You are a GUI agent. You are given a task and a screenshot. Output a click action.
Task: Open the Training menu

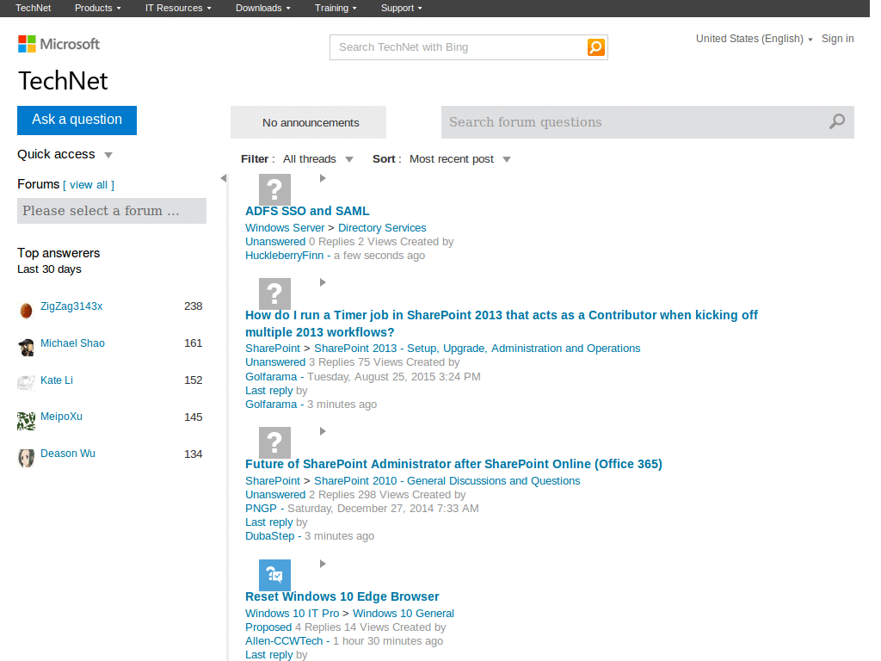(335, 8)
